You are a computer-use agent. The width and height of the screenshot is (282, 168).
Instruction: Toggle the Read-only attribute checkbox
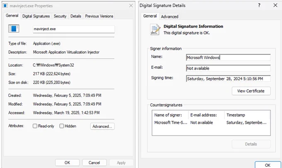(x=35, y=126)
